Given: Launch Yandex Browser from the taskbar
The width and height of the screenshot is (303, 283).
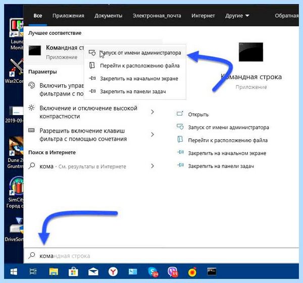Looking at the screenshot, I should click(113, 272).
